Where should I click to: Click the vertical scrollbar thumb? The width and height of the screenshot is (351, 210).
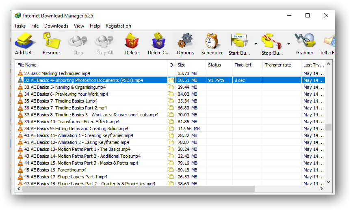(328, 127)
